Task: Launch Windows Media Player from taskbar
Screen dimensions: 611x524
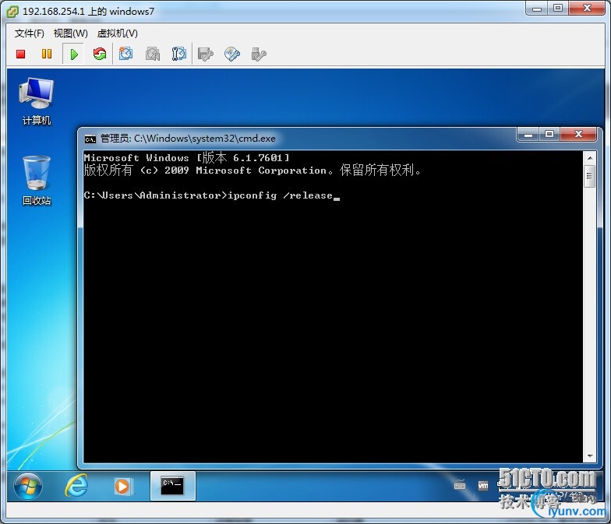Action: pyautogui.click(x=123, y=486)
